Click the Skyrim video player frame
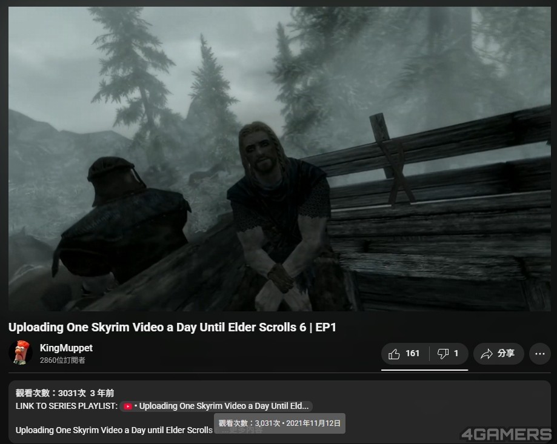Image resolution: width=557 pixels, height=444 pixels. [x=279, y=159]
